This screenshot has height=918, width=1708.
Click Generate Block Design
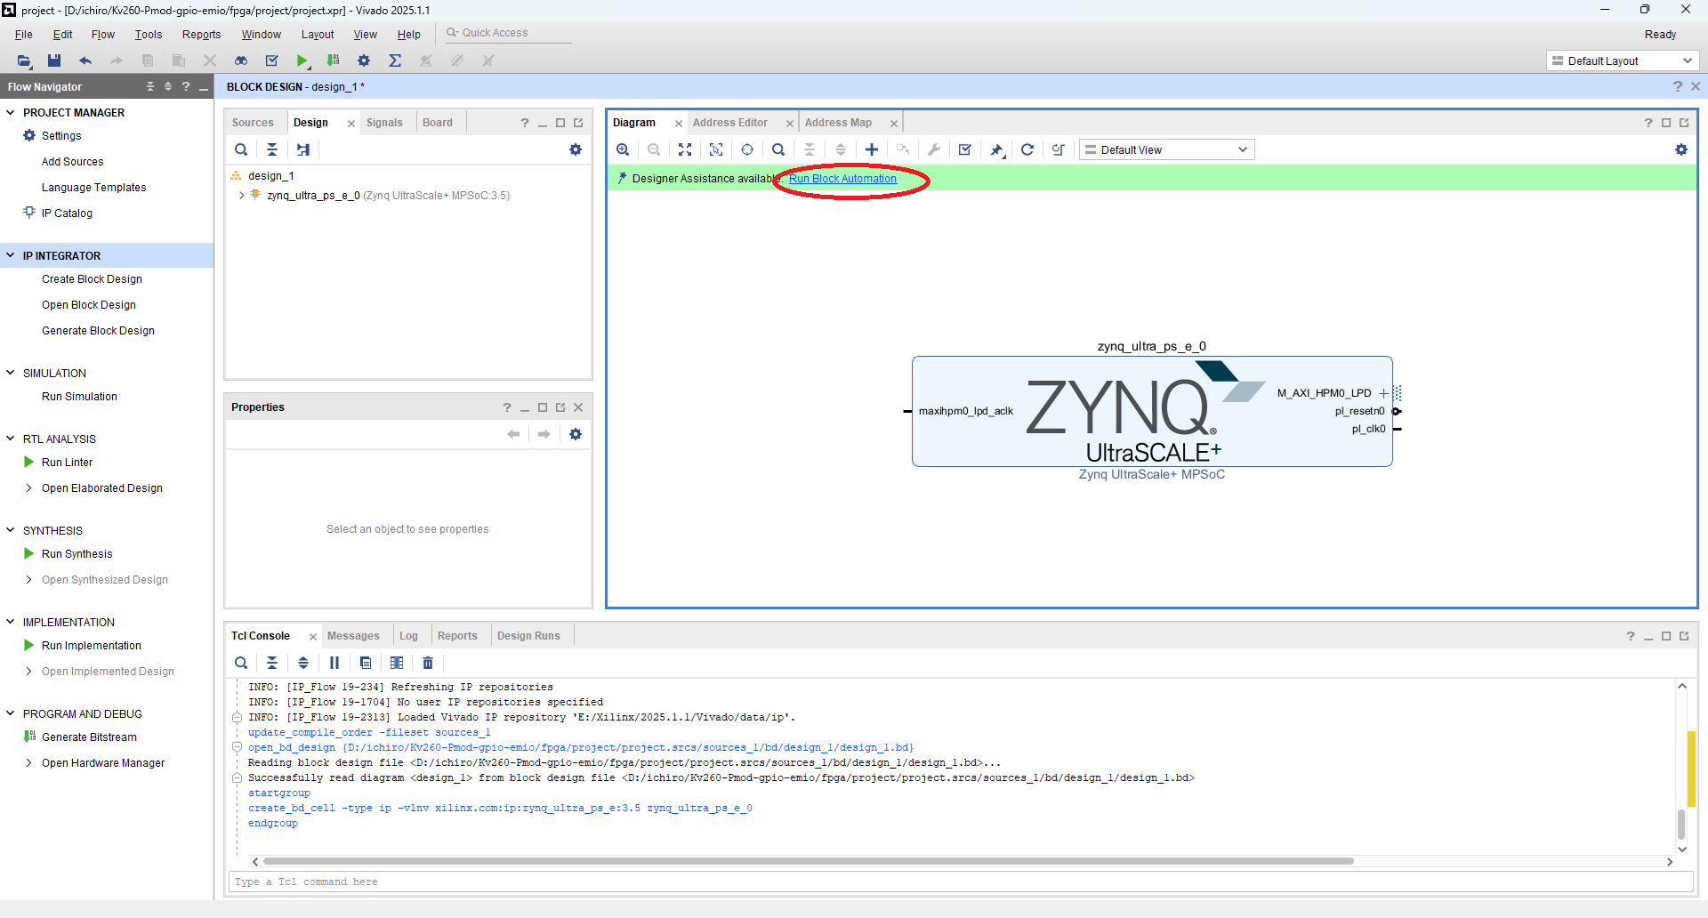click(98, 331)
